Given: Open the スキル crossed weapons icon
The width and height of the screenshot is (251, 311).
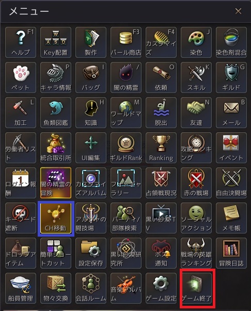Looking at the screenshot, I should [x=196, y=77].
